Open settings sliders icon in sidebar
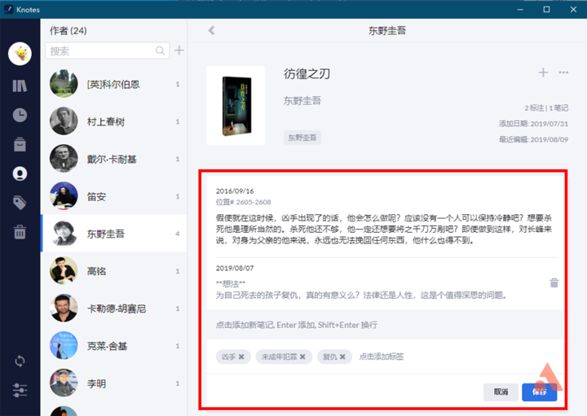 (x=20, y=390)
